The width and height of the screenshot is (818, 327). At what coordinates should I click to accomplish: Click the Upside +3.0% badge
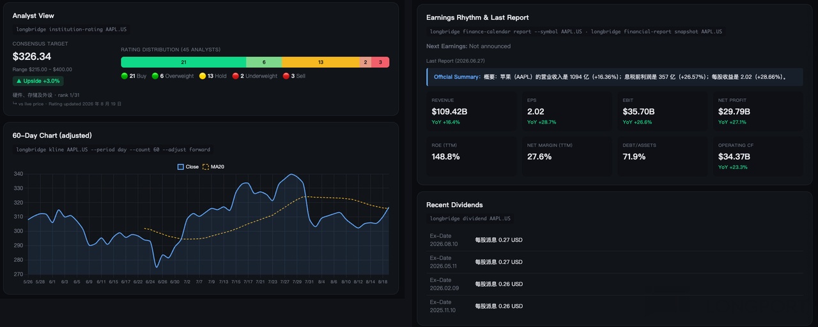click(38, 81)
